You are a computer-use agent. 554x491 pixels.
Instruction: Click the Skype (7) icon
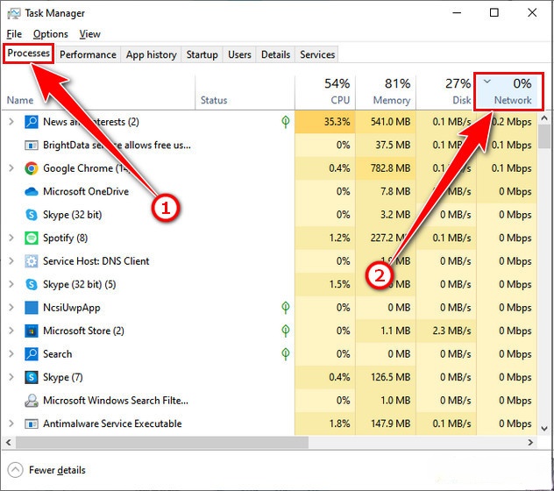click(x=32, y=377)
